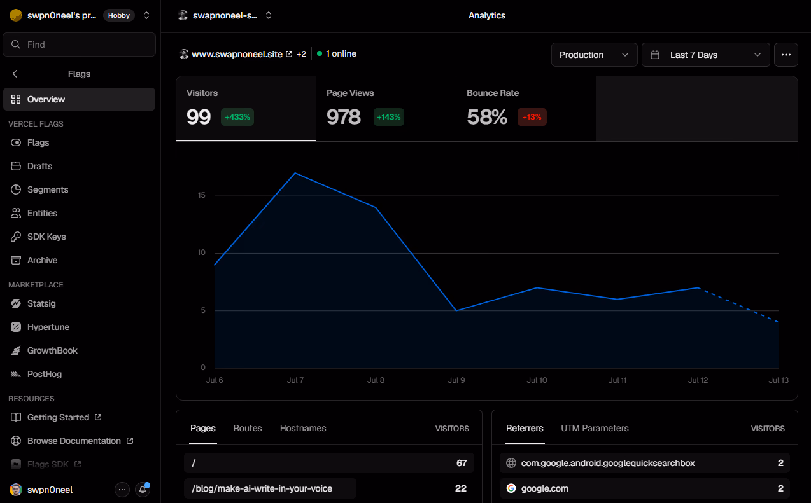Open the GrowthBook marketplace integration
The height and width of the screenshot is (503, 811).
pos(80,350)
